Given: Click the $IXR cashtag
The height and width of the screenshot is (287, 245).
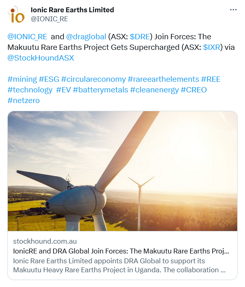Looking at the screenshot, I should 211,47.
